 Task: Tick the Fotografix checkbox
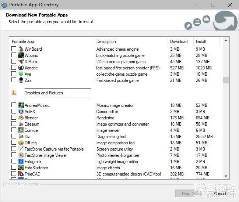pyautogui.click(x=14, y=161)
